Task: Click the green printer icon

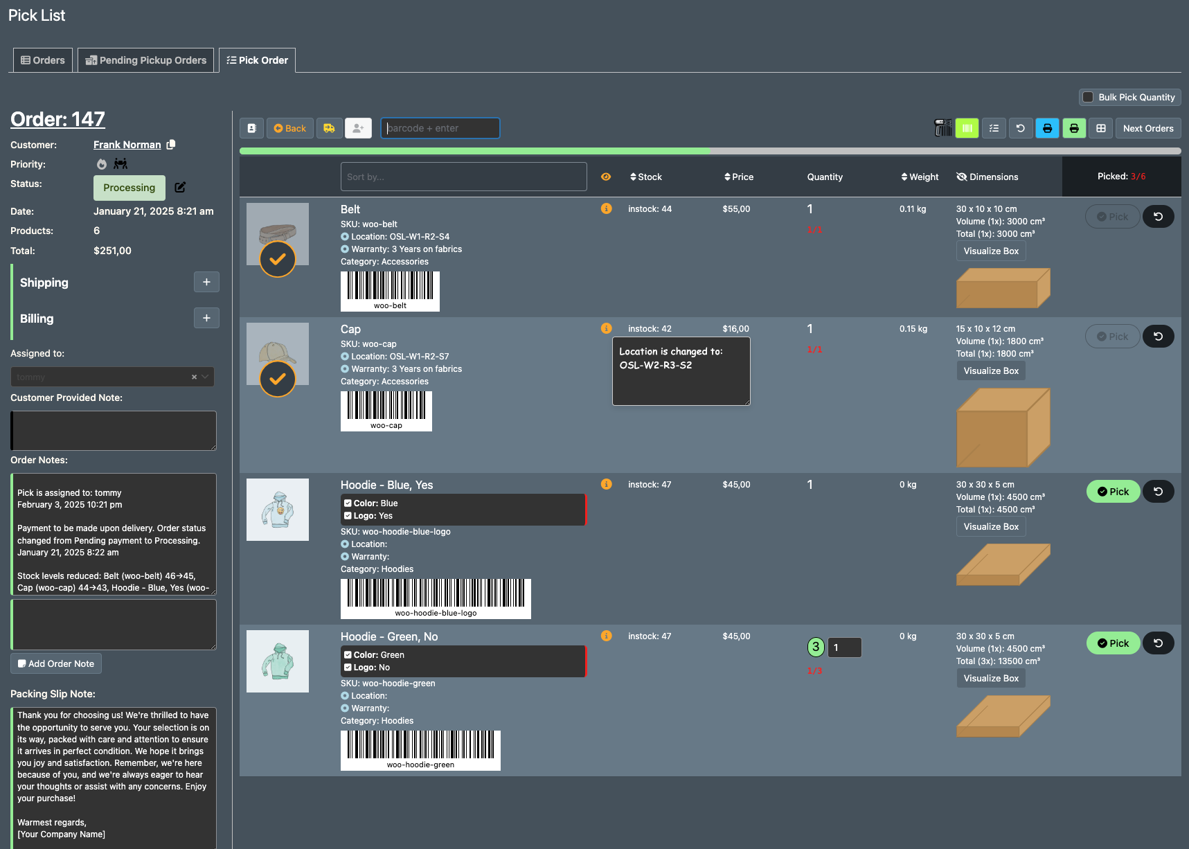Action: (1074, 128)
